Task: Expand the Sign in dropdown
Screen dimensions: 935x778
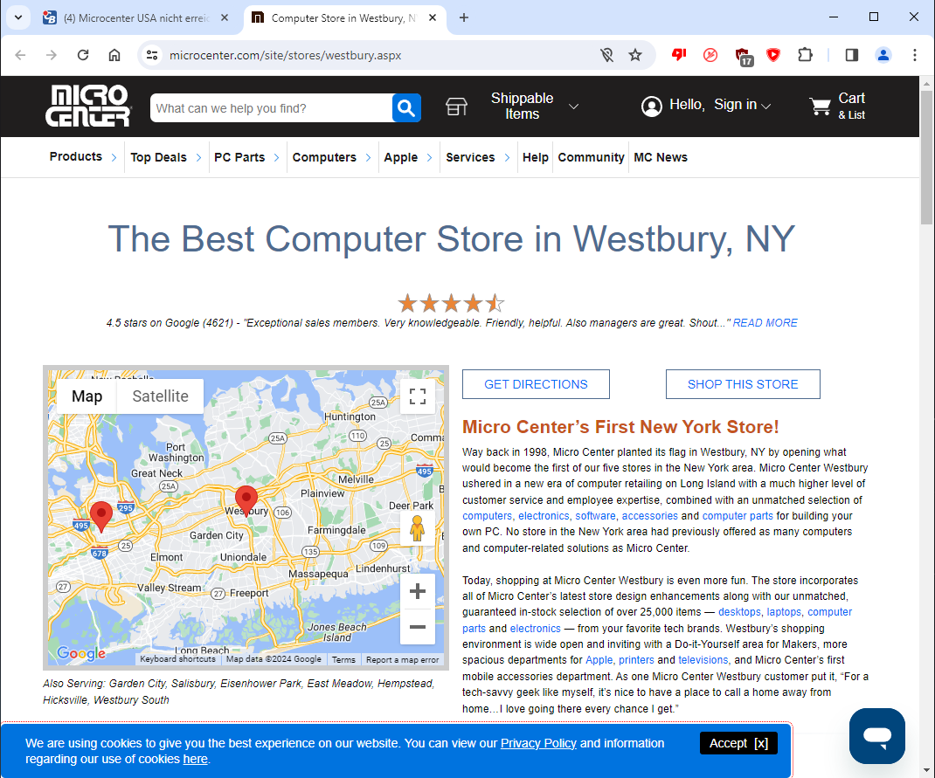Action: (x=766, y=107)
